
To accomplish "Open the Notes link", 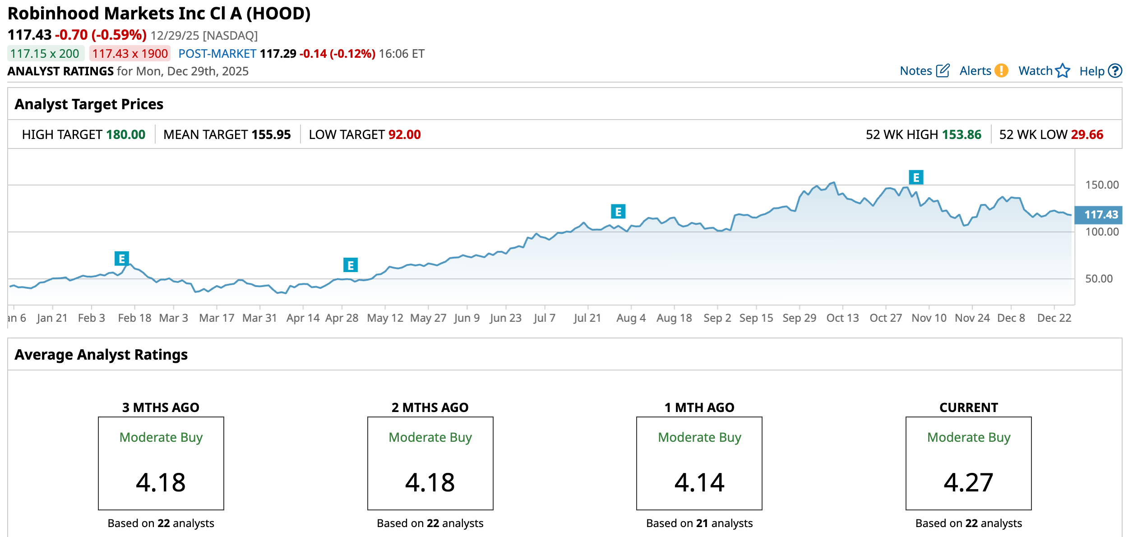I will (x=915, y=71).
